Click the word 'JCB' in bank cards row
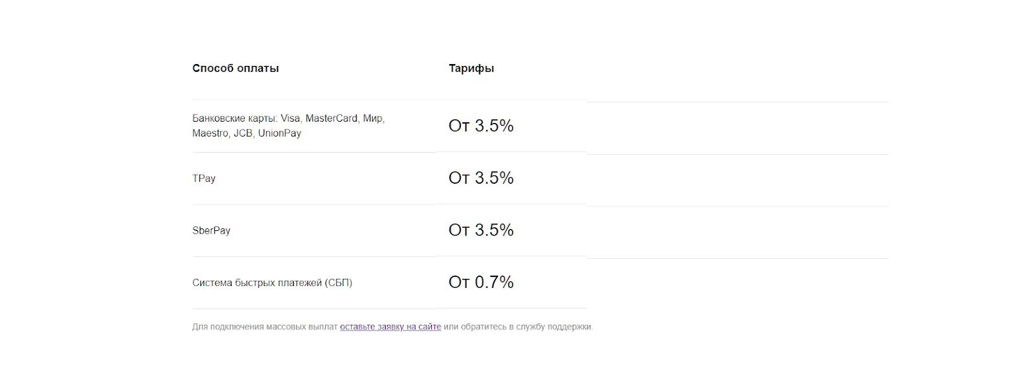Viewport: 1036px width, 383px height. (243, 133)
